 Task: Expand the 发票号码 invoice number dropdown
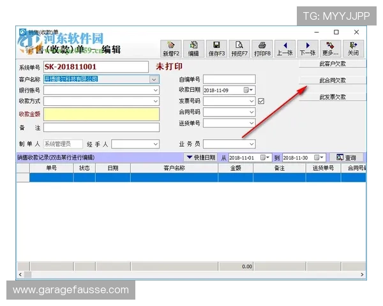click(x=252, y=101)
